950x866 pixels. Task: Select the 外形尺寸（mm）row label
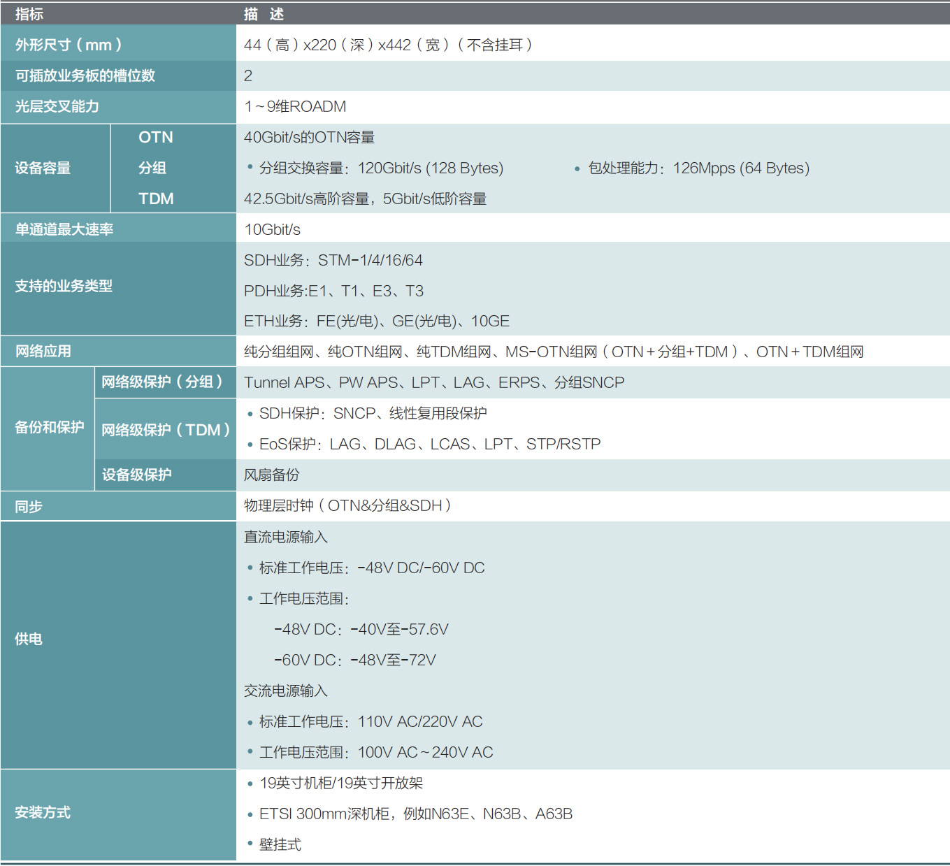[x=69, y=45]
